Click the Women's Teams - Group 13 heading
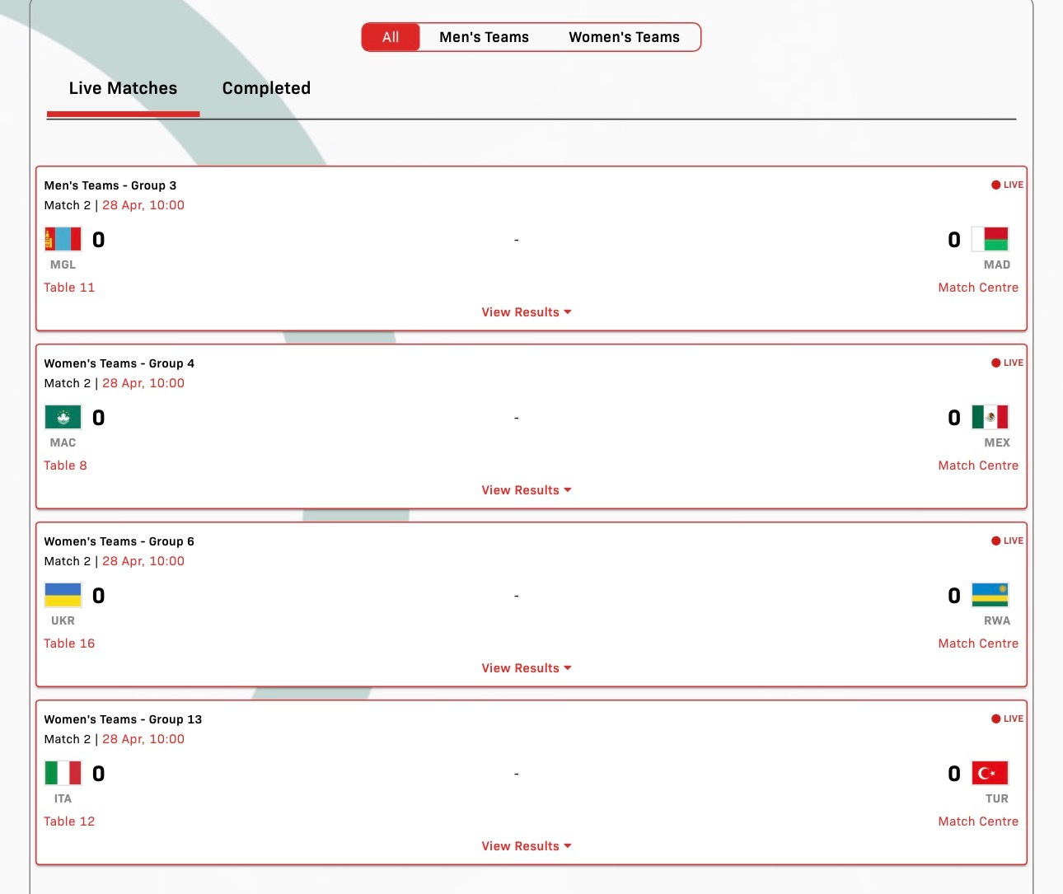This screenshot has width=1063, height=894. click(123, 719)
